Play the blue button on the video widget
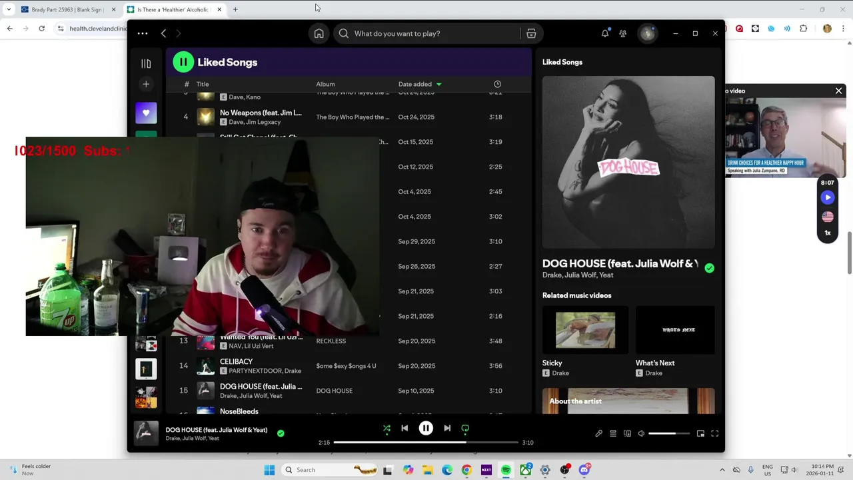This screenshot has height=480, width=853. coord(827,197)
